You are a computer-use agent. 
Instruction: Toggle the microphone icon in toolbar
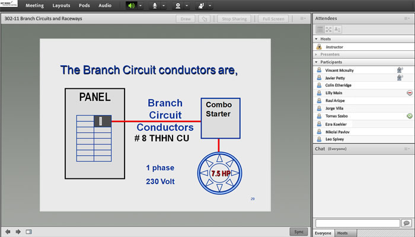point(155,5)
